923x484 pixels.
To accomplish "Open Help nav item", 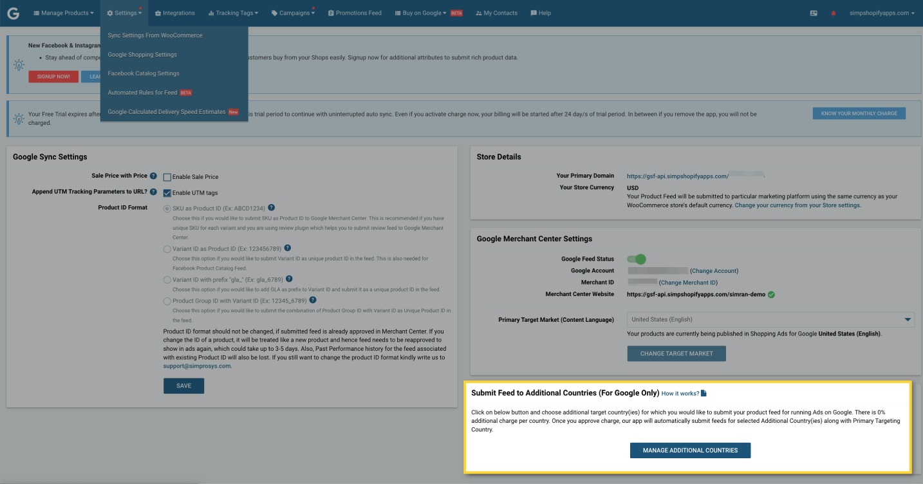I will (x=541, y=13).
